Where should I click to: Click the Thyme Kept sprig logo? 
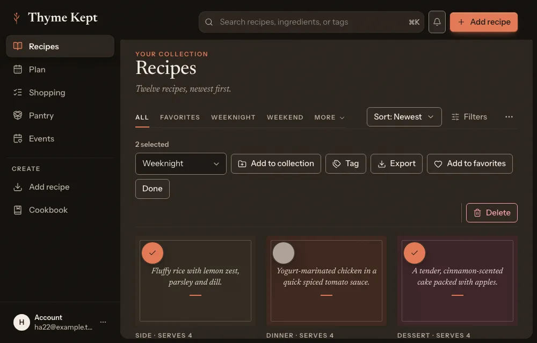coord(16,18)
